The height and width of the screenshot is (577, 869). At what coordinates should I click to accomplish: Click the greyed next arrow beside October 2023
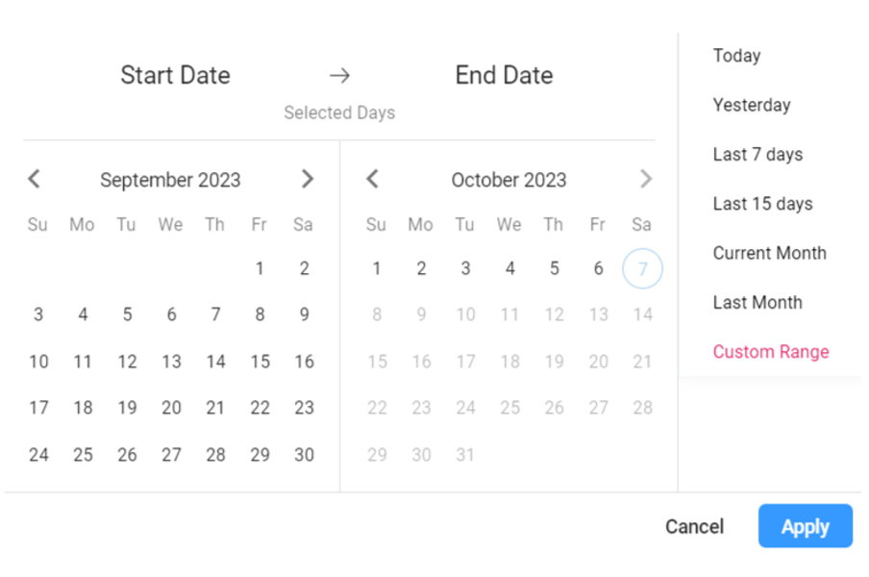tap(646, 179)
